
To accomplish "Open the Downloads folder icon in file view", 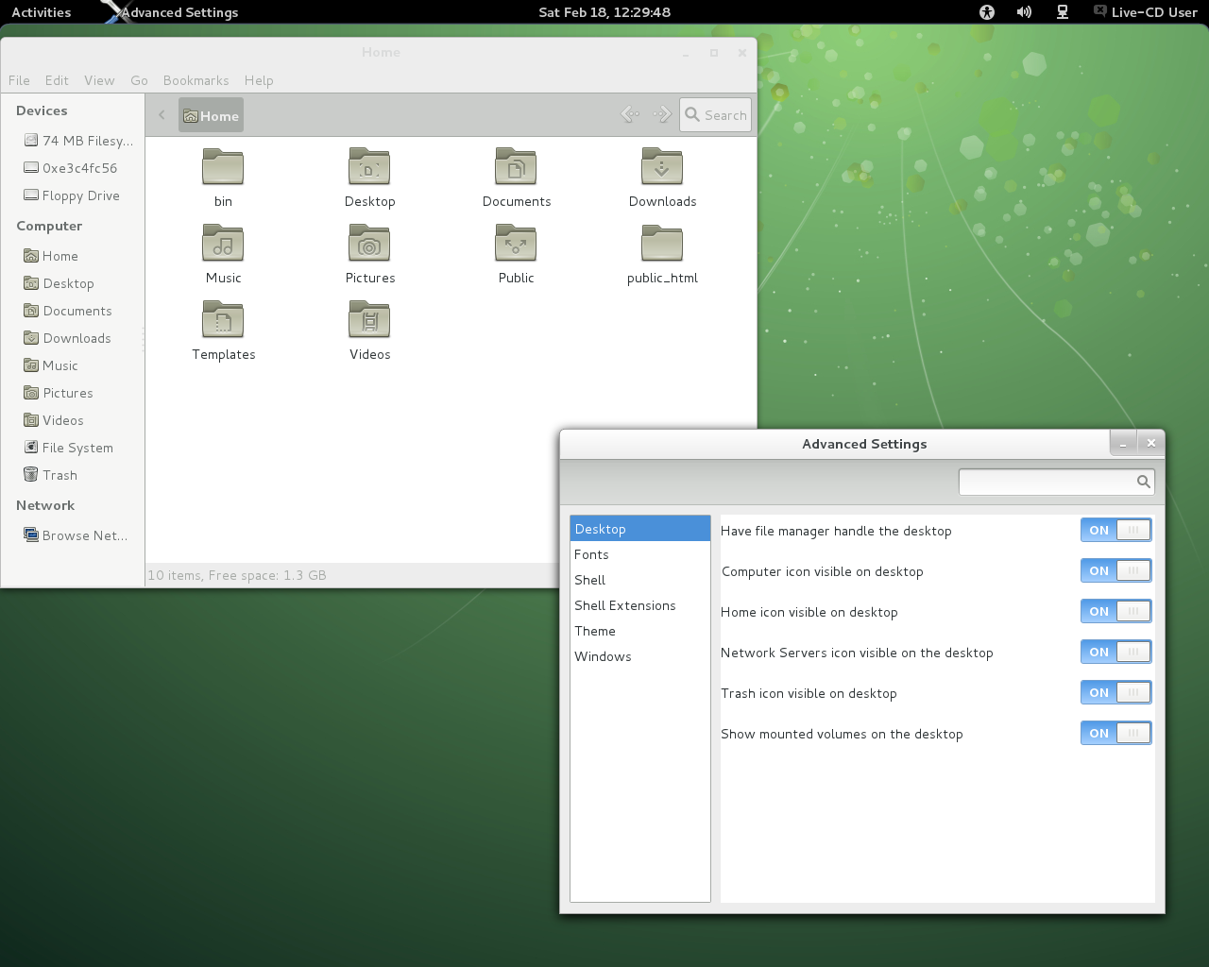I will point(662,167).
